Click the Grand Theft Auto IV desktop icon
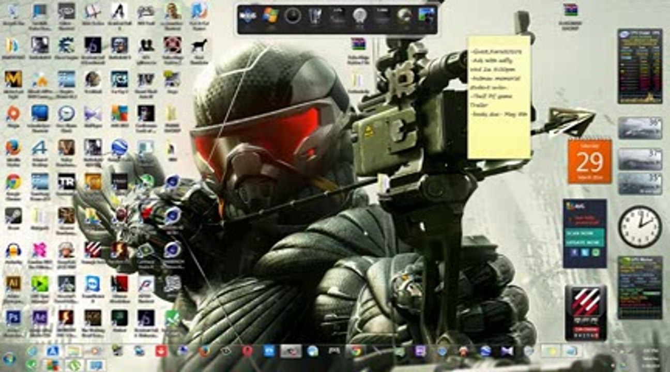The height and width of the screenshot is (372, 670). (x=146, y=79)
